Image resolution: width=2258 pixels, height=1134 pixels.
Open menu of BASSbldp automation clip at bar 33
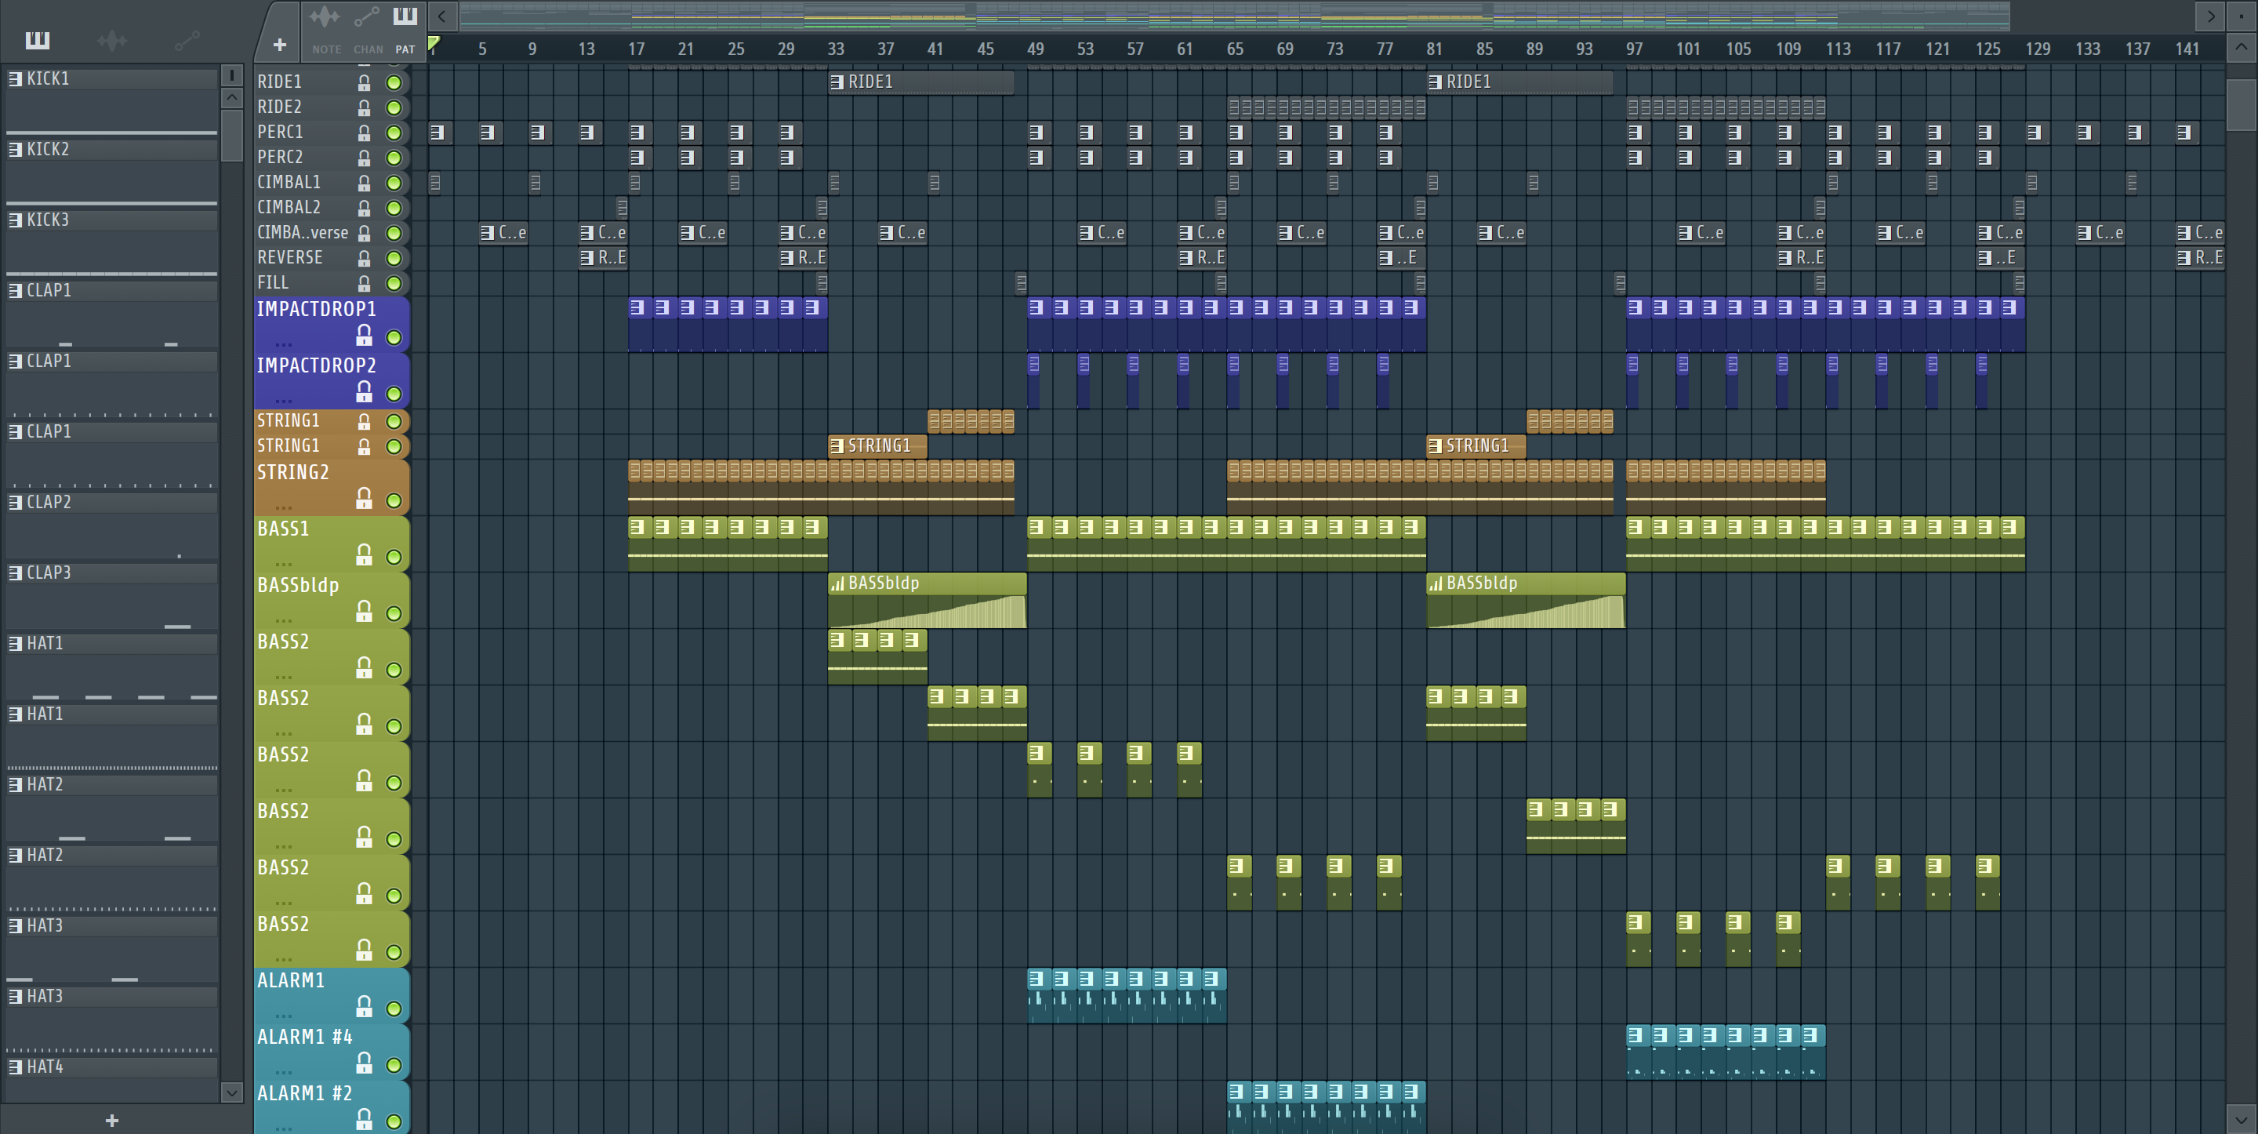(x=837, y=583)
